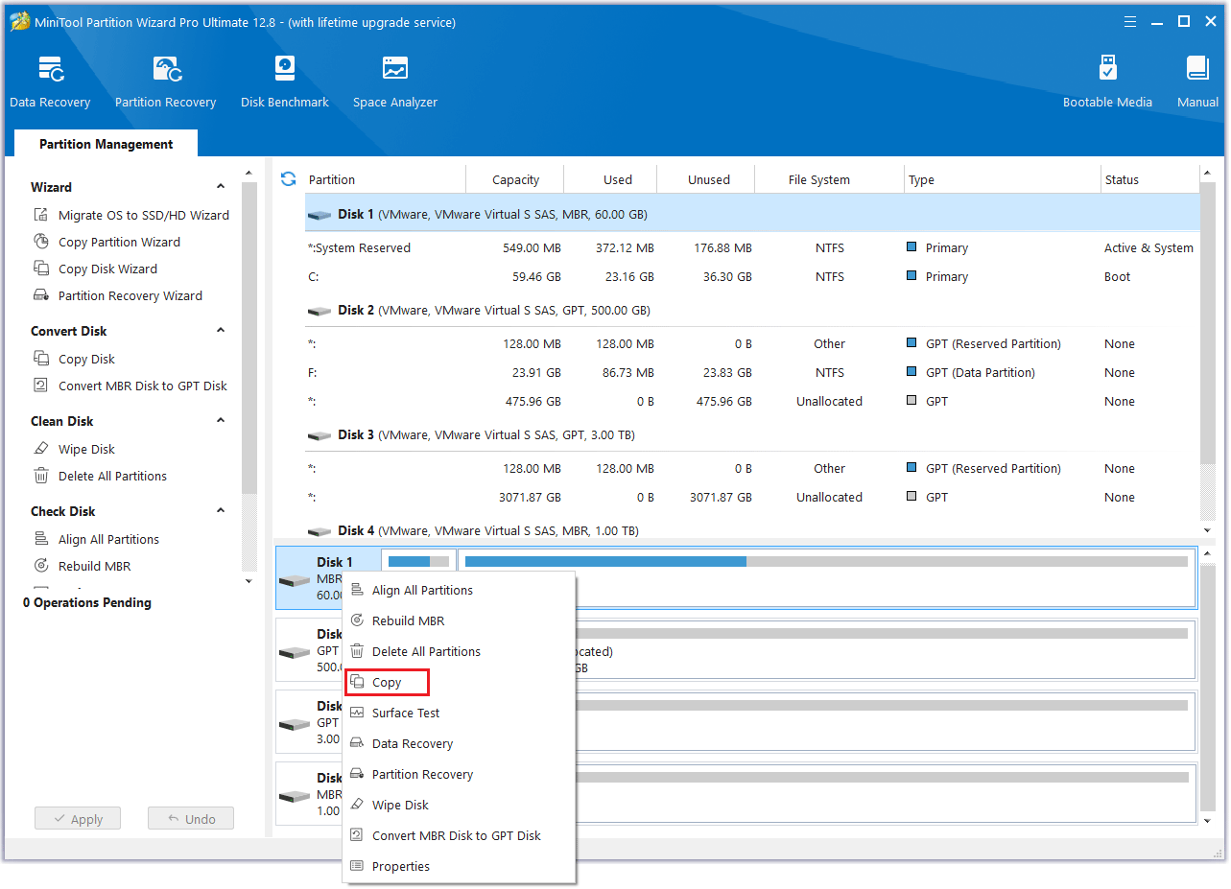Collapse the Wizard section

pyautogui.click(x=221, y=187)
